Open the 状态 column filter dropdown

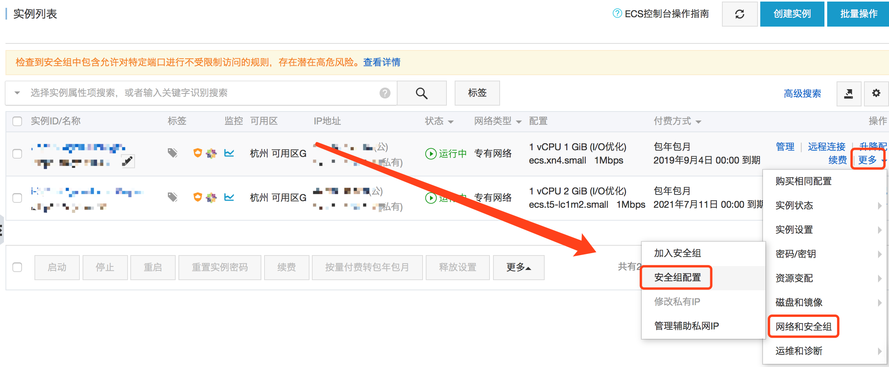click(x=450, y=121)
